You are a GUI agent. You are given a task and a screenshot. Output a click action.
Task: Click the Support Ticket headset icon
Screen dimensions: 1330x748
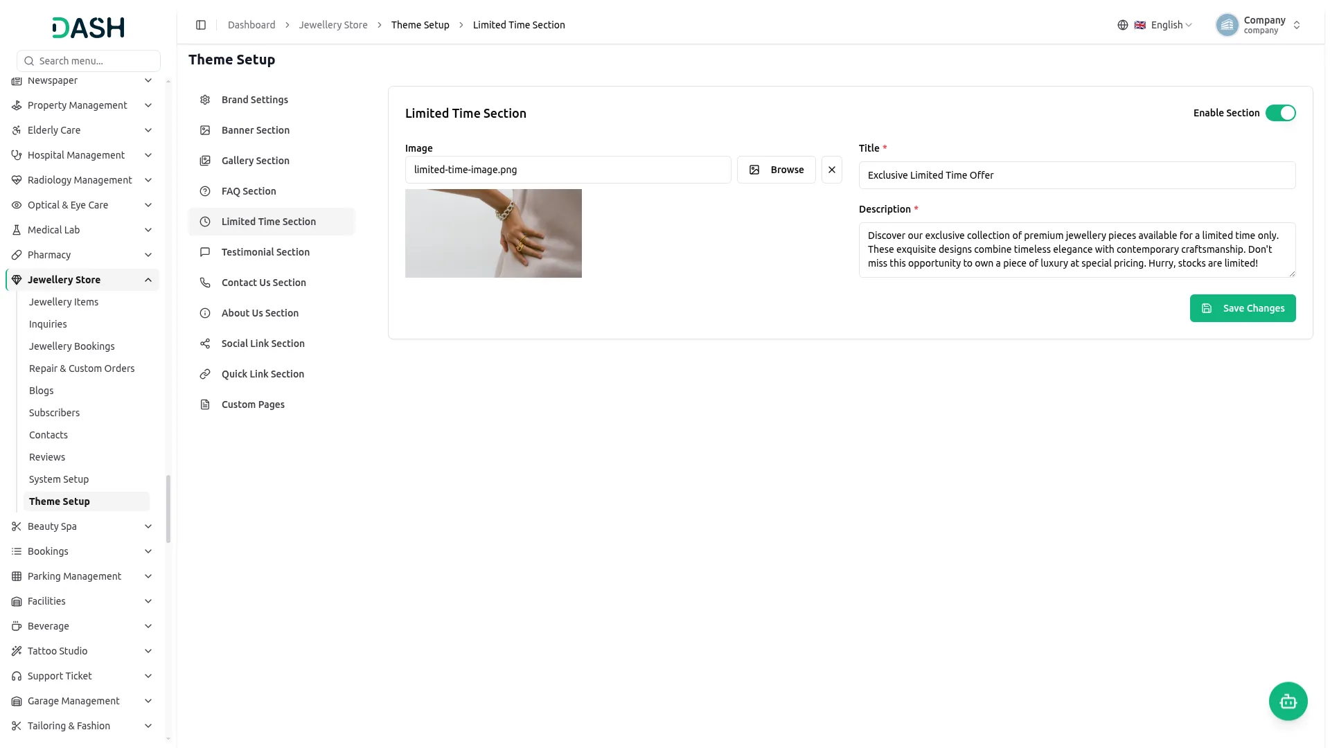point(17,676)
